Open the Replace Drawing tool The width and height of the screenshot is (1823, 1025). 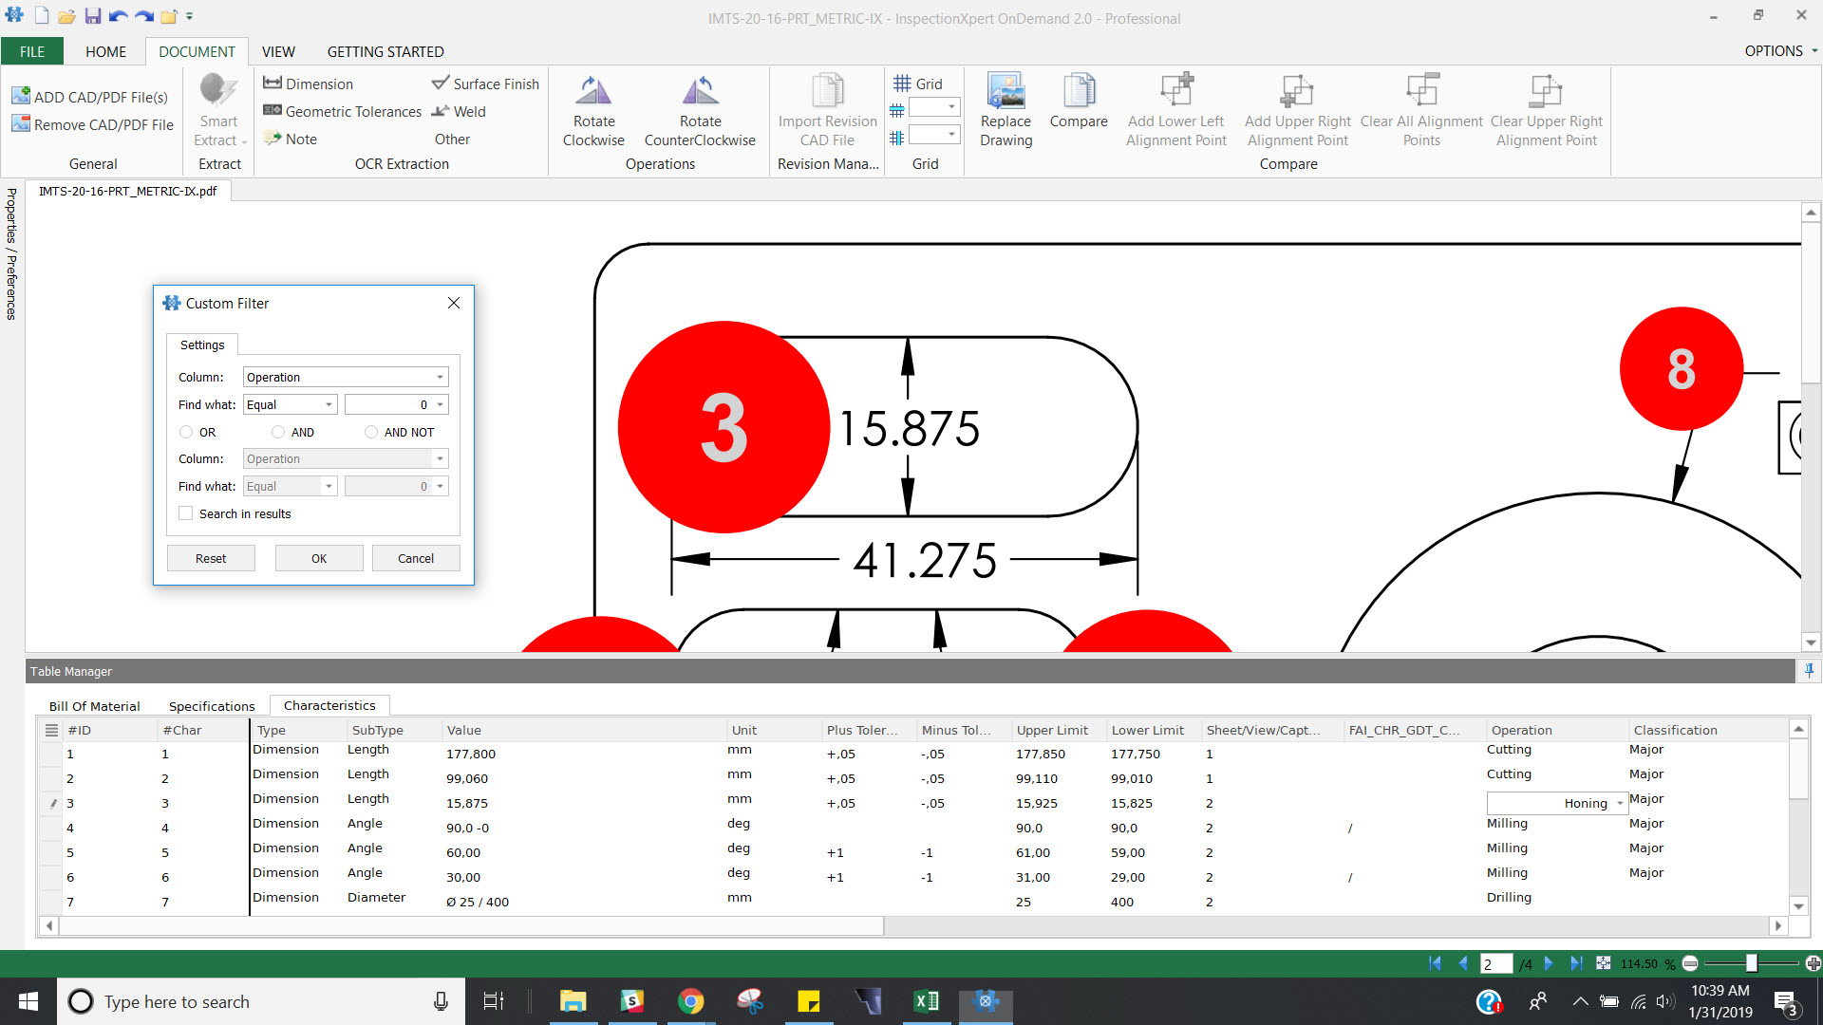click(1005, 107)
